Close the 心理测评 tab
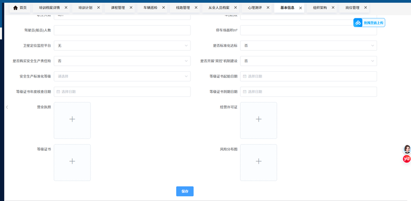This screenshot has height=201, width=411. pyautogui.click(x=268, y=8)
